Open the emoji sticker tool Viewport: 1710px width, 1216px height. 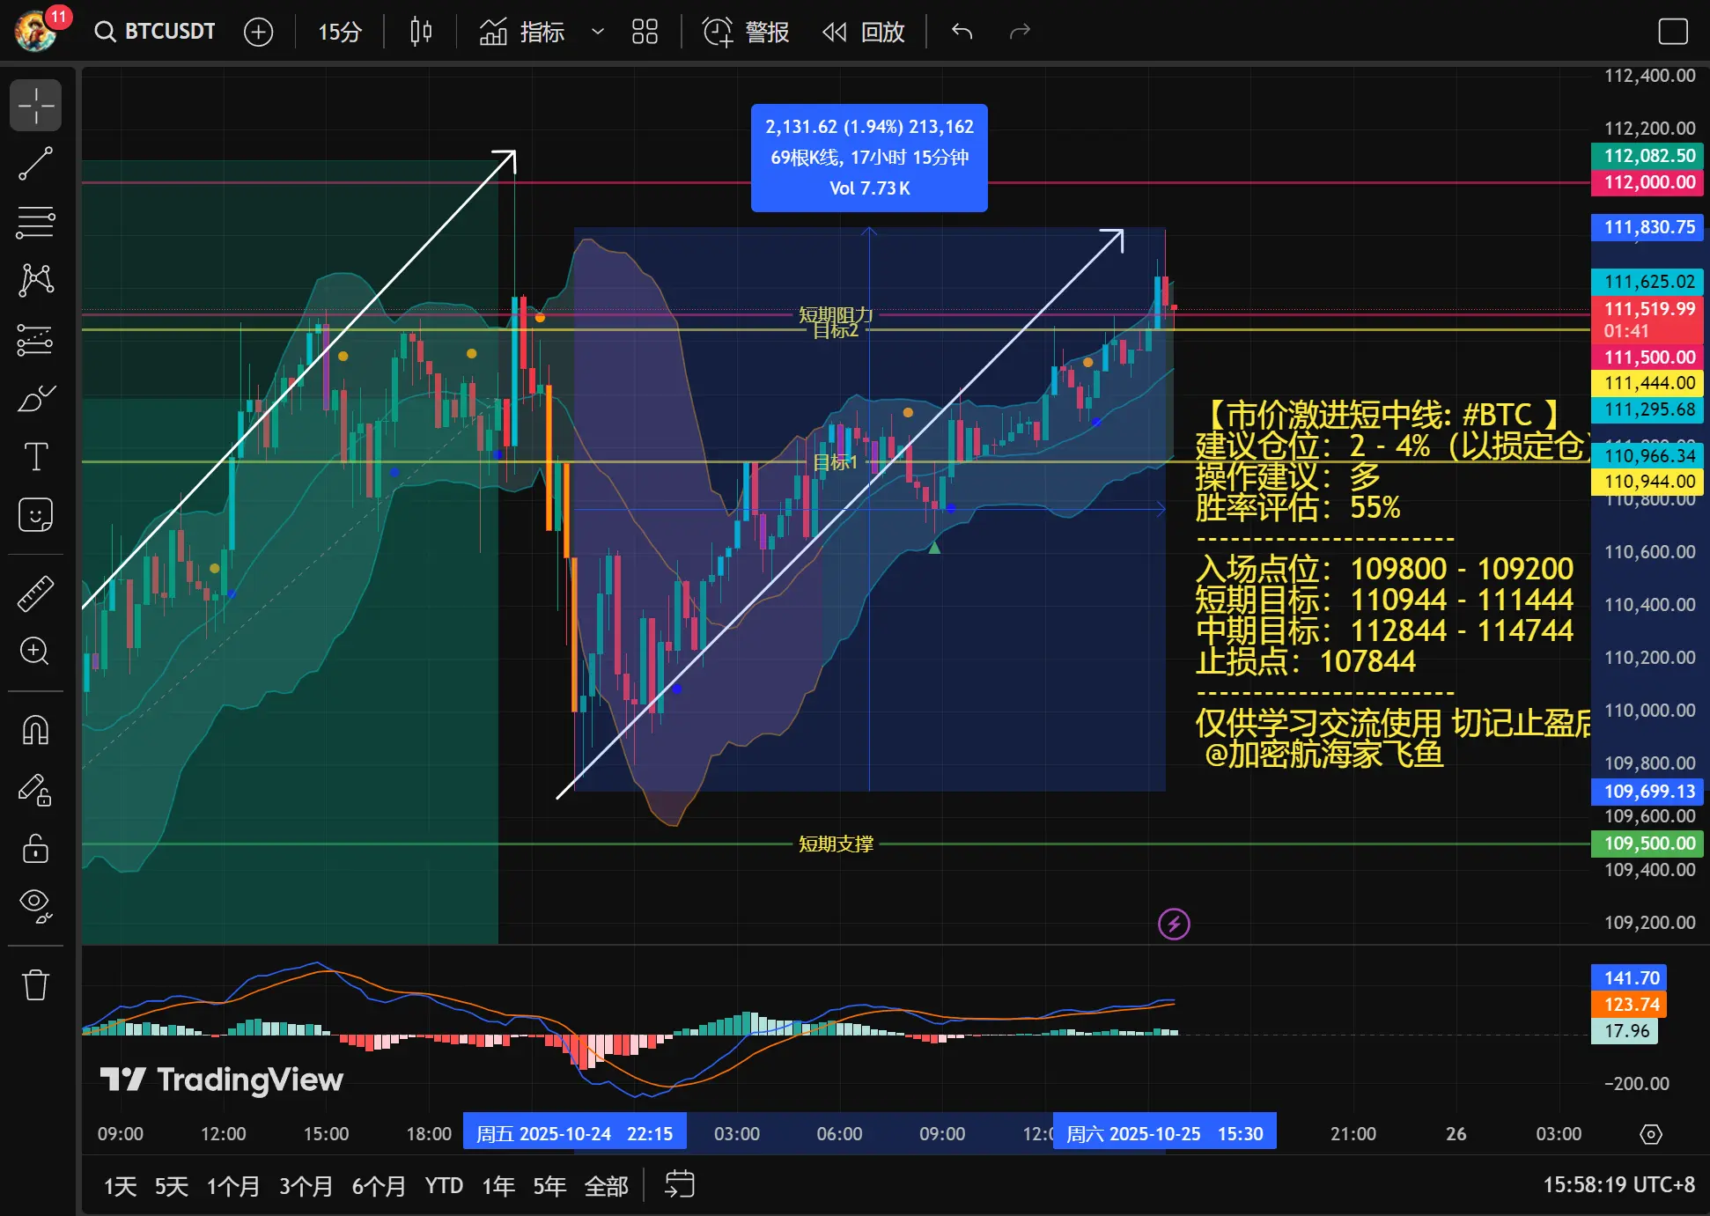pos(35,515)
